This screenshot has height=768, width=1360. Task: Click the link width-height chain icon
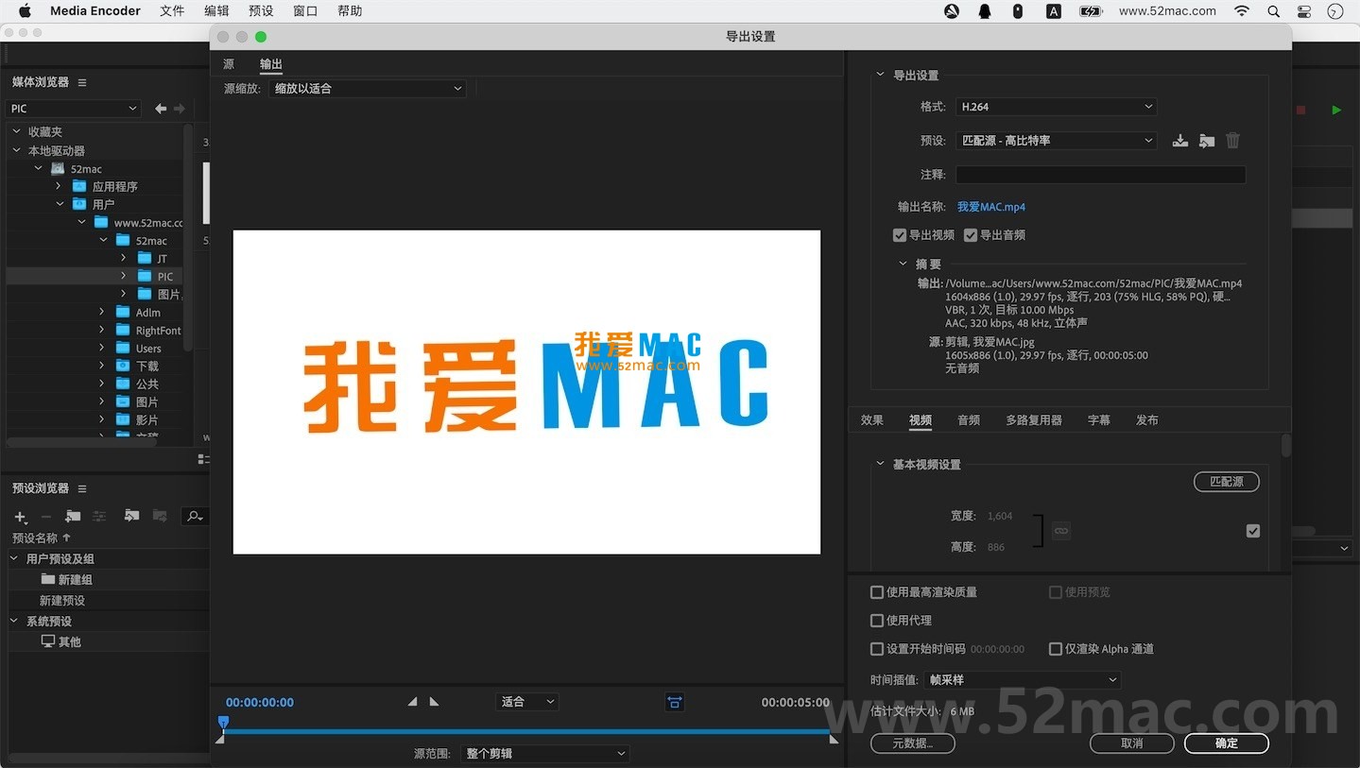(x=1061, y=531)
